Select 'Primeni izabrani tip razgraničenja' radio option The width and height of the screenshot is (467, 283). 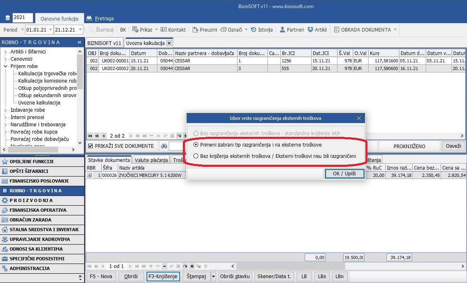(x=196, y=145)
